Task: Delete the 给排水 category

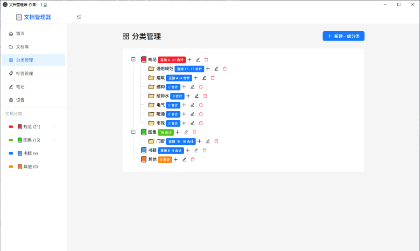Action: (205, 96)
